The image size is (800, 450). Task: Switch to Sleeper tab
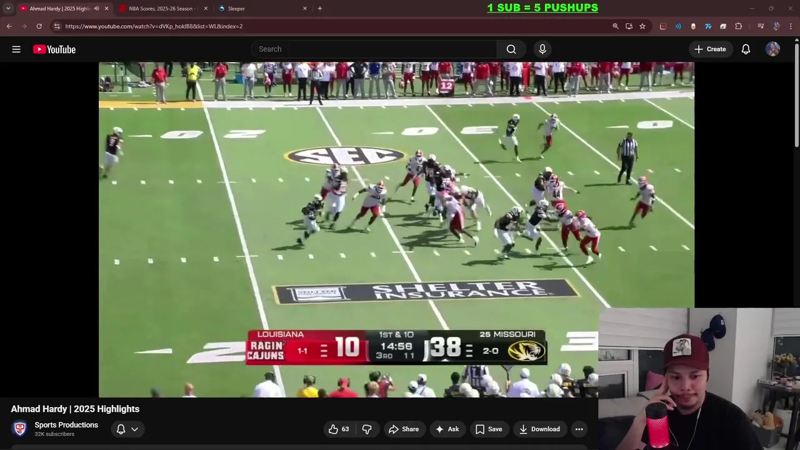[261, 8]
